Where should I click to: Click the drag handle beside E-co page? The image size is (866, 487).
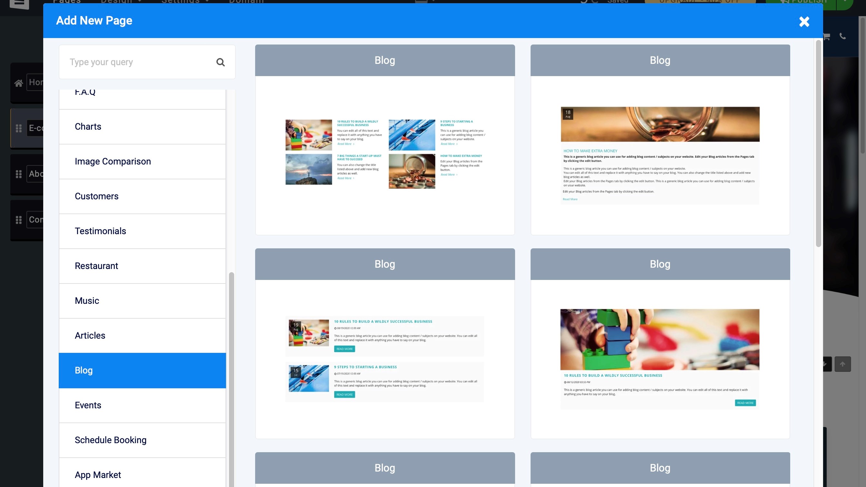point(19,128)
